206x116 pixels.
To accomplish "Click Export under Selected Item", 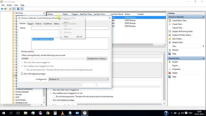I will (175, 65).
